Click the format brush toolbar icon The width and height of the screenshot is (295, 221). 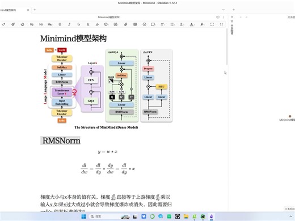[x=13, y=24]
